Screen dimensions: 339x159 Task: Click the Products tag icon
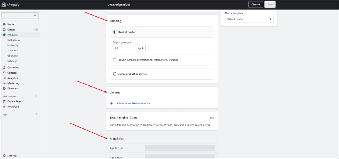click(4, 35)
